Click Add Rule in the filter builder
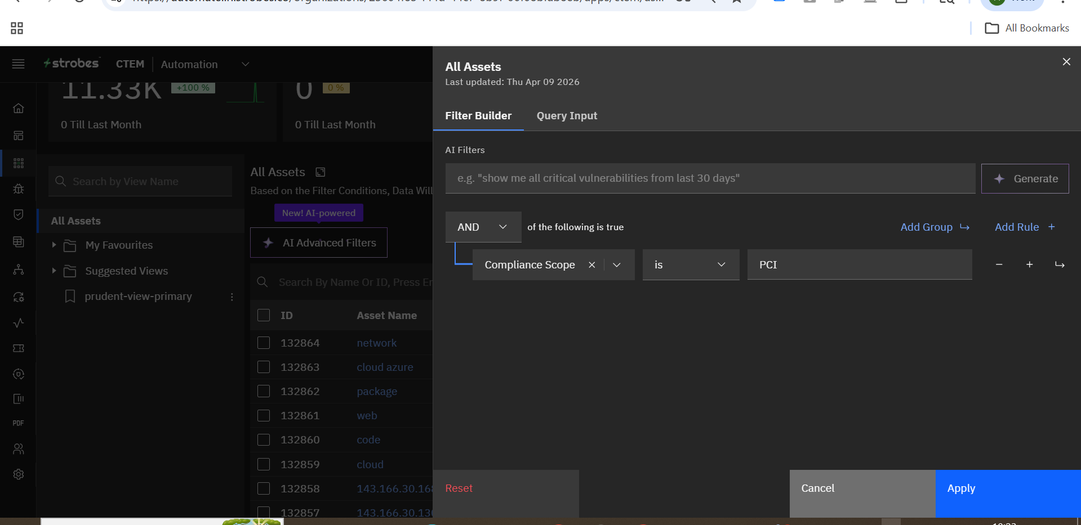 tap(1025, 227)
